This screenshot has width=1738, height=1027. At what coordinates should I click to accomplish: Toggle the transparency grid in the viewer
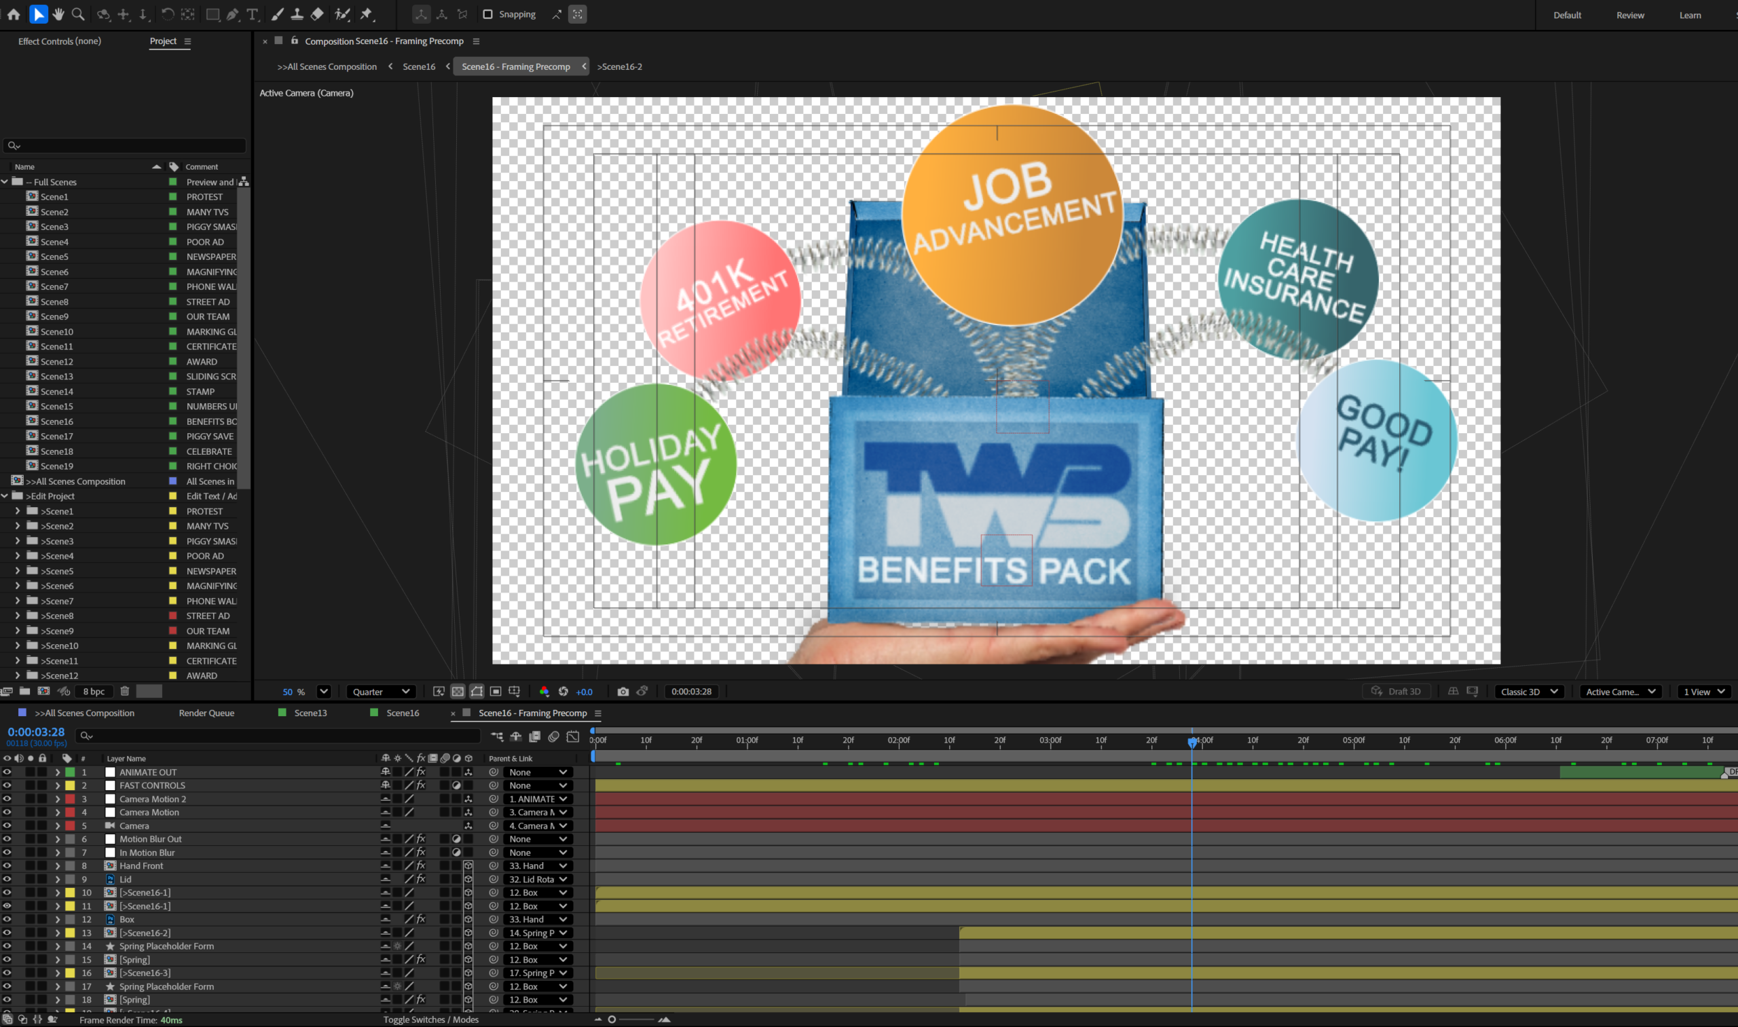pos(458,691)
